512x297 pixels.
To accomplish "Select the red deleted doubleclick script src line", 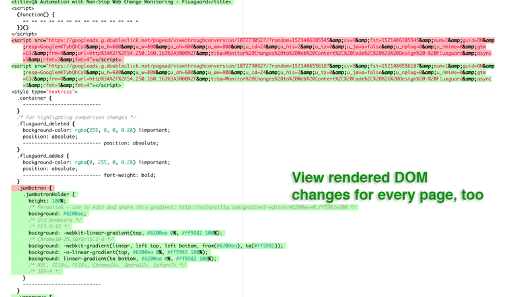I will [x=253, y=50].
